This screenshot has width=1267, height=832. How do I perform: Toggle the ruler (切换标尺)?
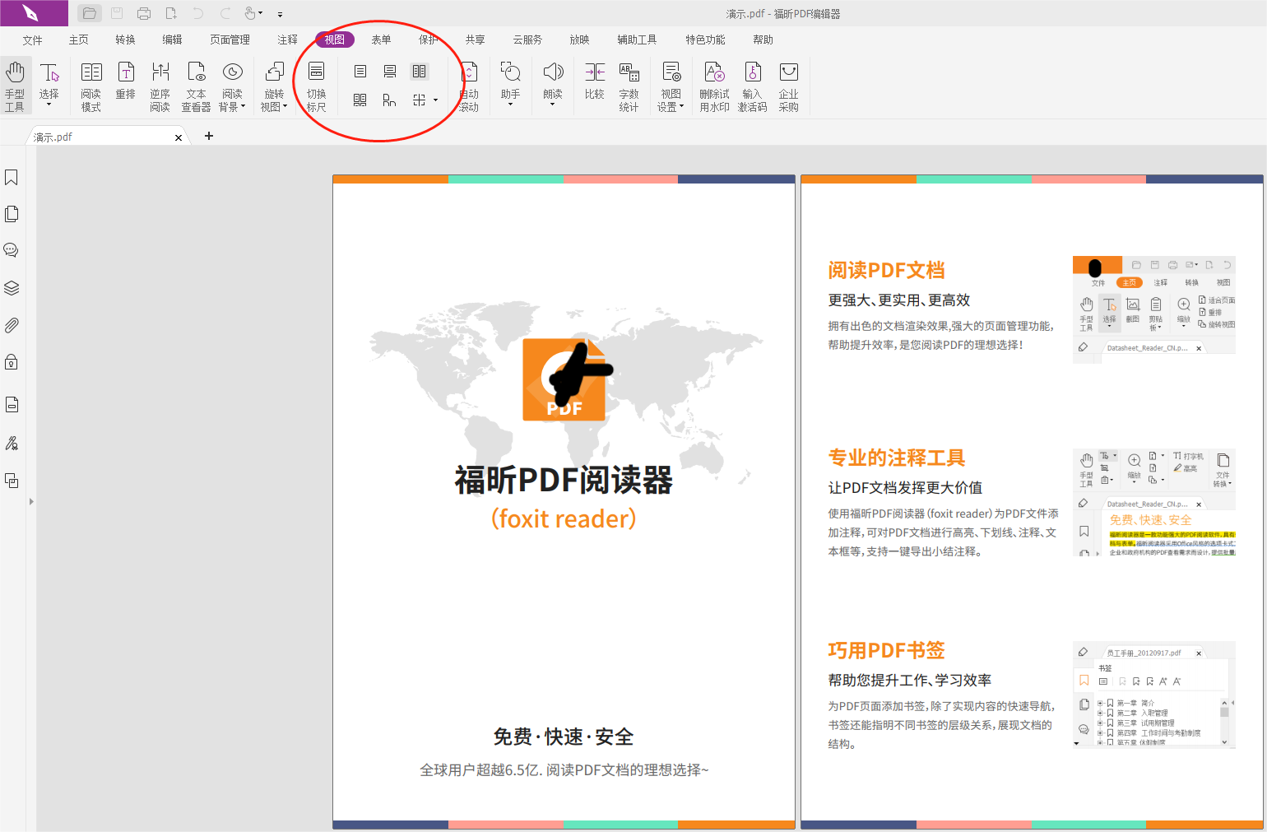(x=315, y=85)
